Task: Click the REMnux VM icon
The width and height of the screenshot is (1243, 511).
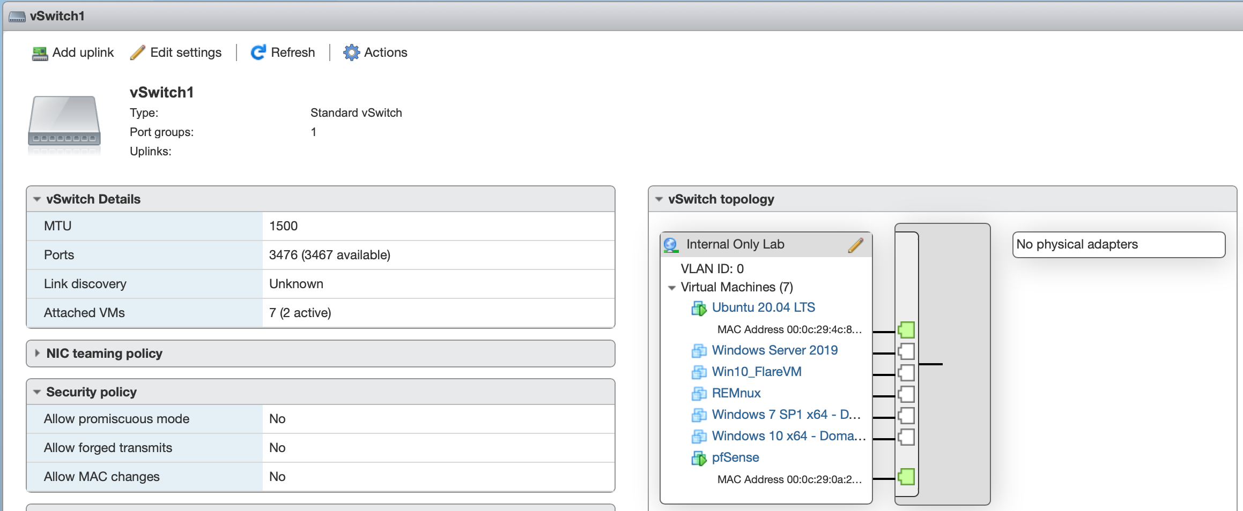Action: point(699,394)
